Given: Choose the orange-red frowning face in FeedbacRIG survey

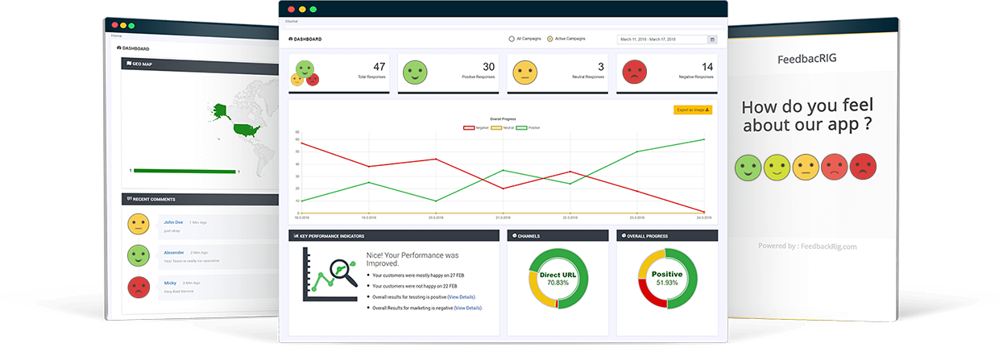Looking at the screenshot, I should [x=834, y=167].
